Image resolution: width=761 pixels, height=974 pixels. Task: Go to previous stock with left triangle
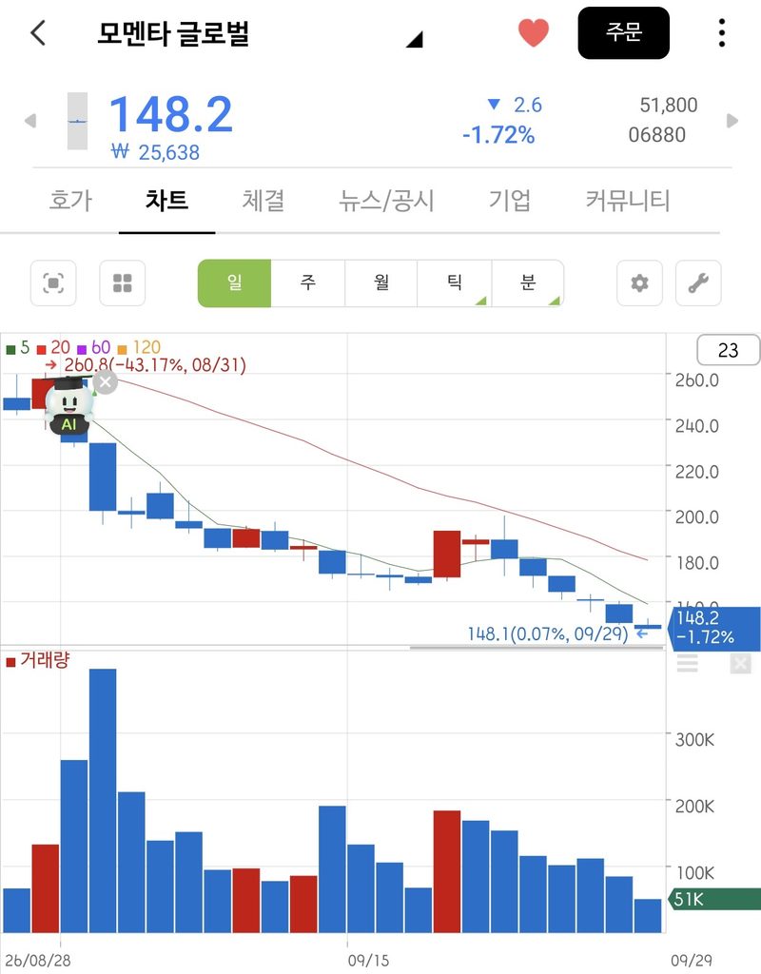pos(29,121)
